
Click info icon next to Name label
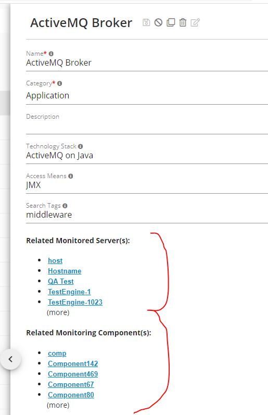coord(51,54)
